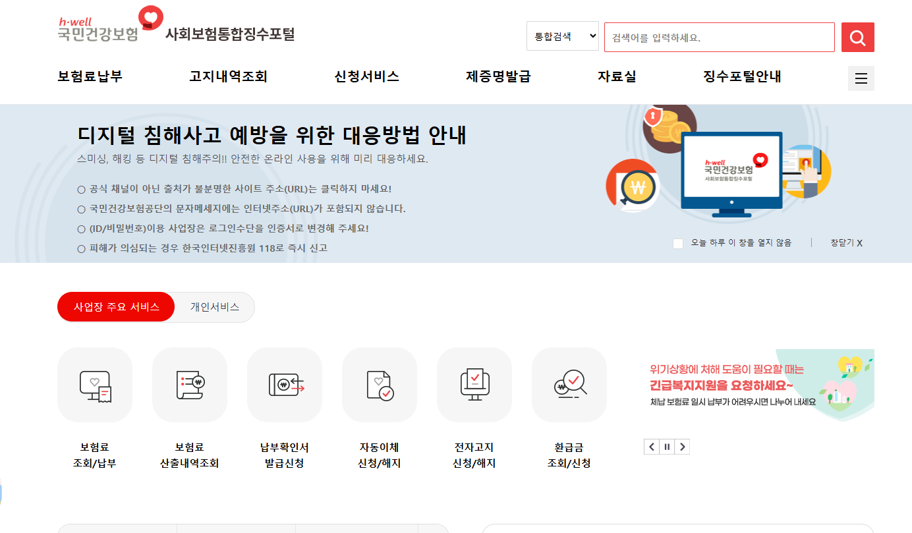Show previous banner slide
The height and width of the screenshot is (533, 912).
pyautogui.click(x=652, y=447)
